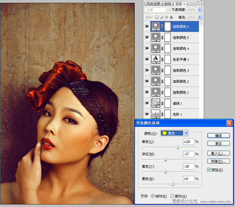Click the 存储 save button
Screen dimensions: 235x207
pos(218,161)
